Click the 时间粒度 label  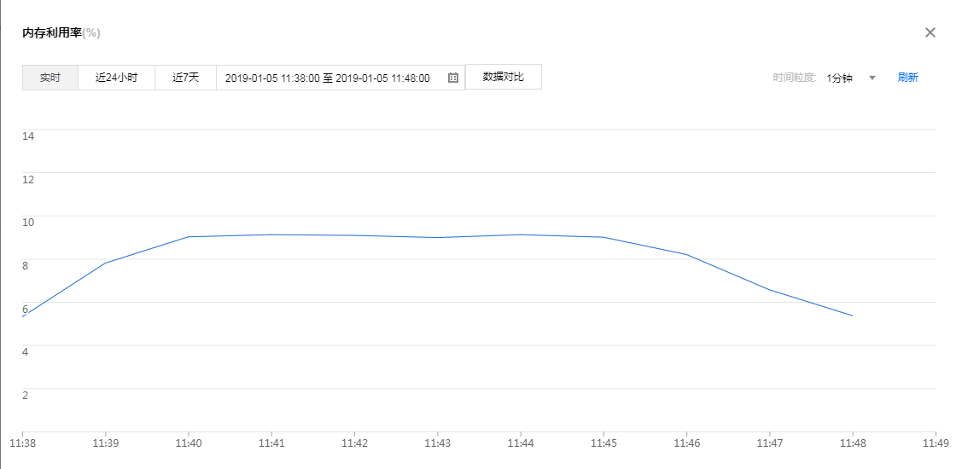pos(795,78)
